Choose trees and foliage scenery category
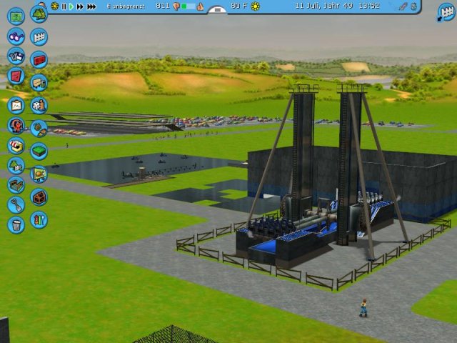 pos(39,14)
